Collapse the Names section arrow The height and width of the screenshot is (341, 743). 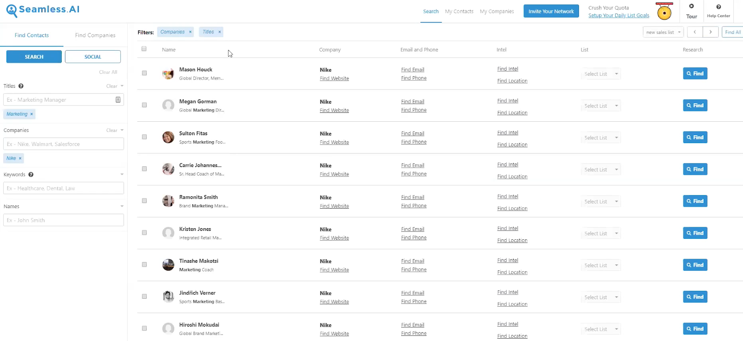point(122,206)
